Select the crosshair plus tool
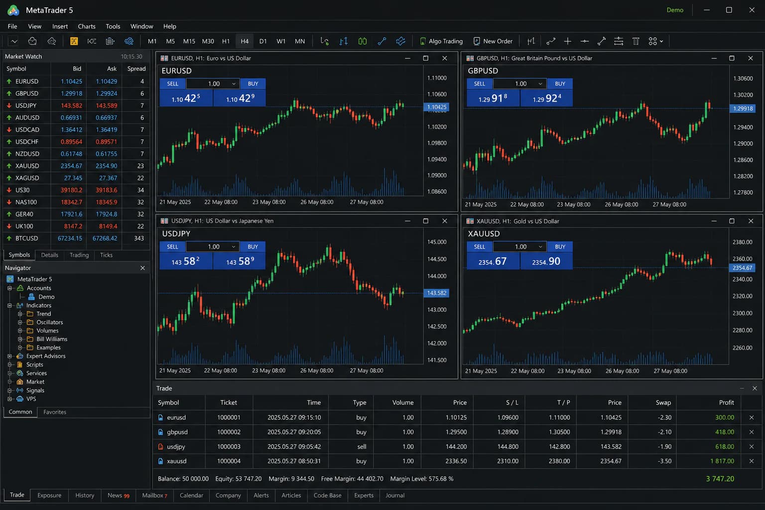This screenshot has width=765, height=510. pos(567,41)
